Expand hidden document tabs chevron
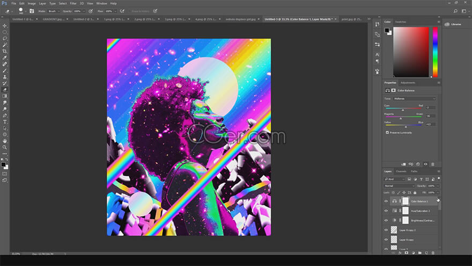 pos(369,19)
